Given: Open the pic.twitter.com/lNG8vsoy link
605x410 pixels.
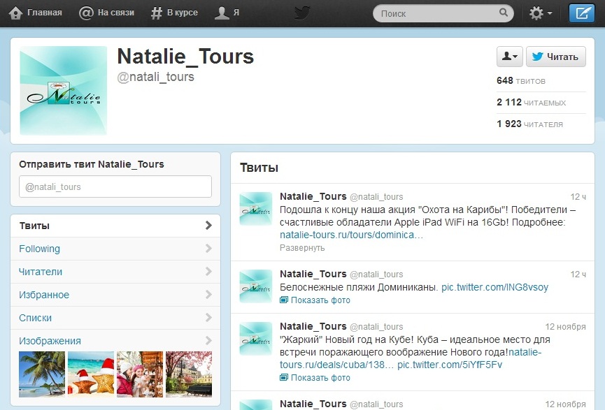Looking at the screenshot, I should 494,287.
